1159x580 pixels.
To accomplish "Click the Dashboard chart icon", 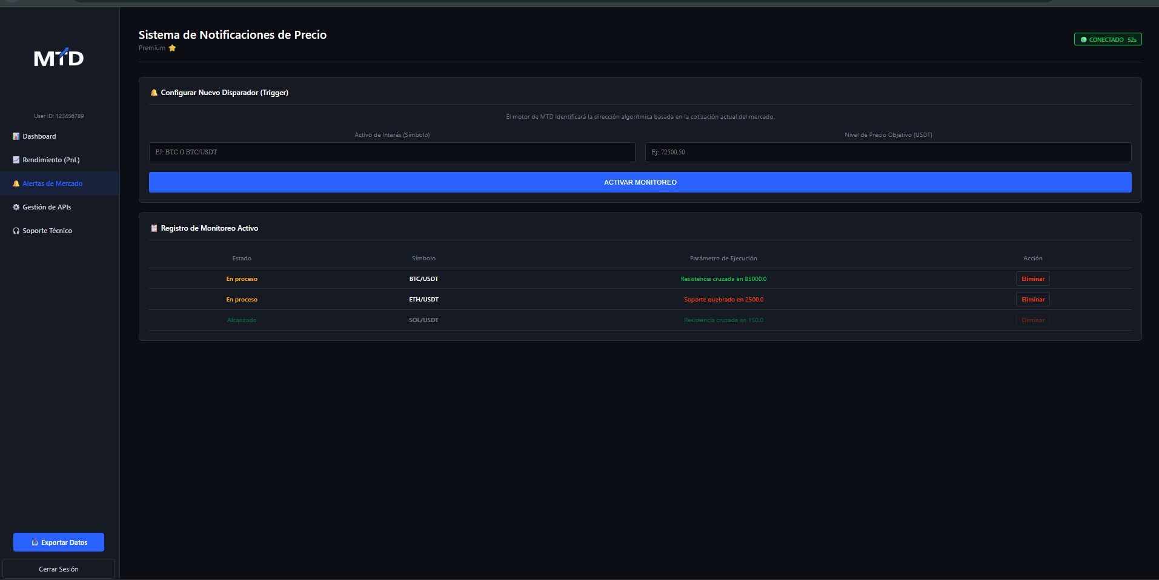I will tap(16, 136).
